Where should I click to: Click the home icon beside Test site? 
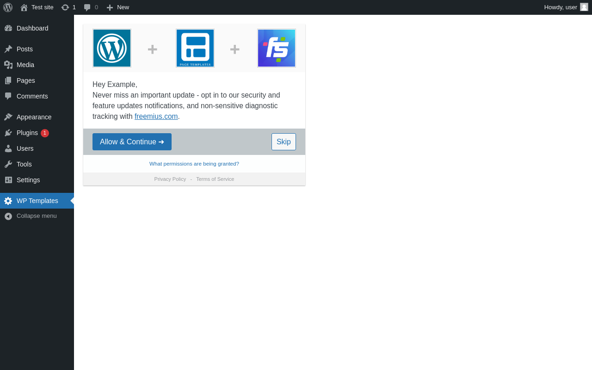24,7
